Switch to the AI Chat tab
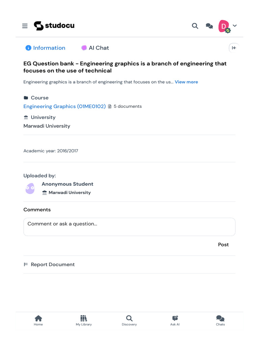 95,48
